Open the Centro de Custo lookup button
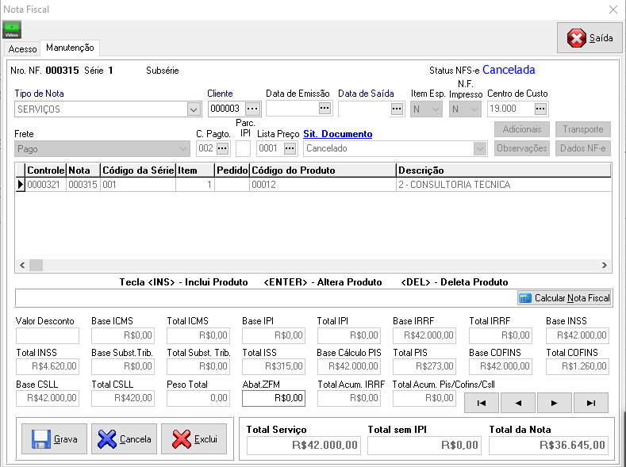The height and width of the screenshot is (467, 626). [x=540, y=109]
